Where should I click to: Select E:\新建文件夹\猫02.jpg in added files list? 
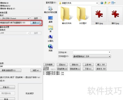[54, 74]
